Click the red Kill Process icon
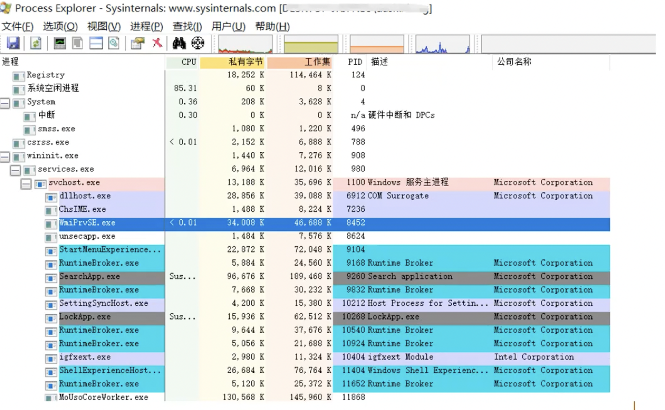Screen dimensions: 665x410 [157, 43]
